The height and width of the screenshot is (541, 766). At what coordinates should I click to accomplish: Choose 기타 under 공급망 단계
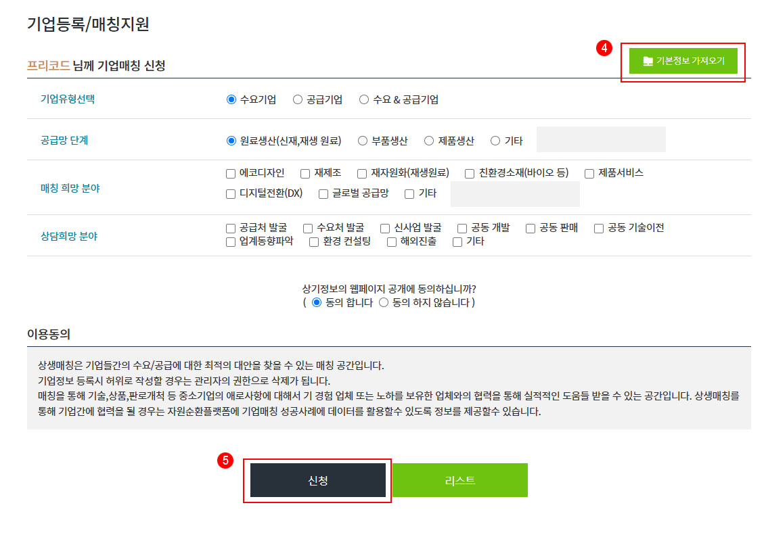[x=495, y=141]
